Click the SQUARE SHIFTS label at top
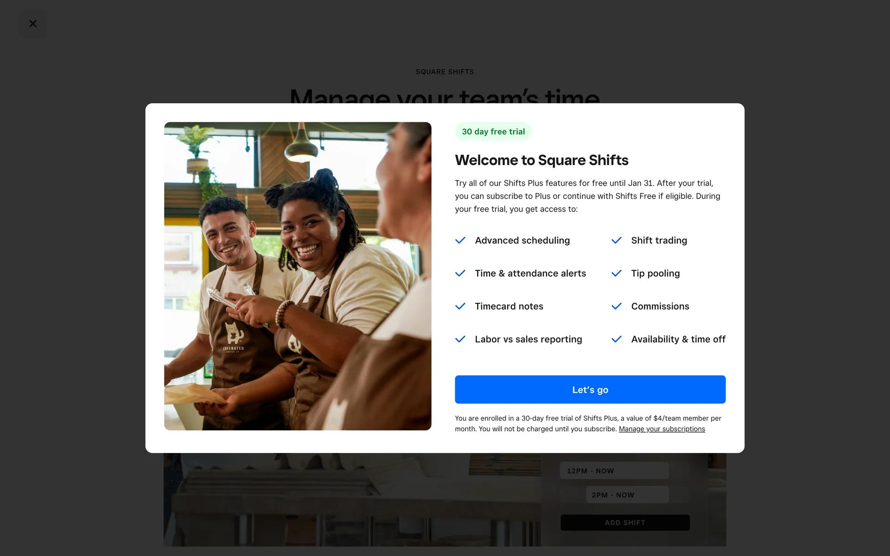890x556 pixels. coord(445,72)
